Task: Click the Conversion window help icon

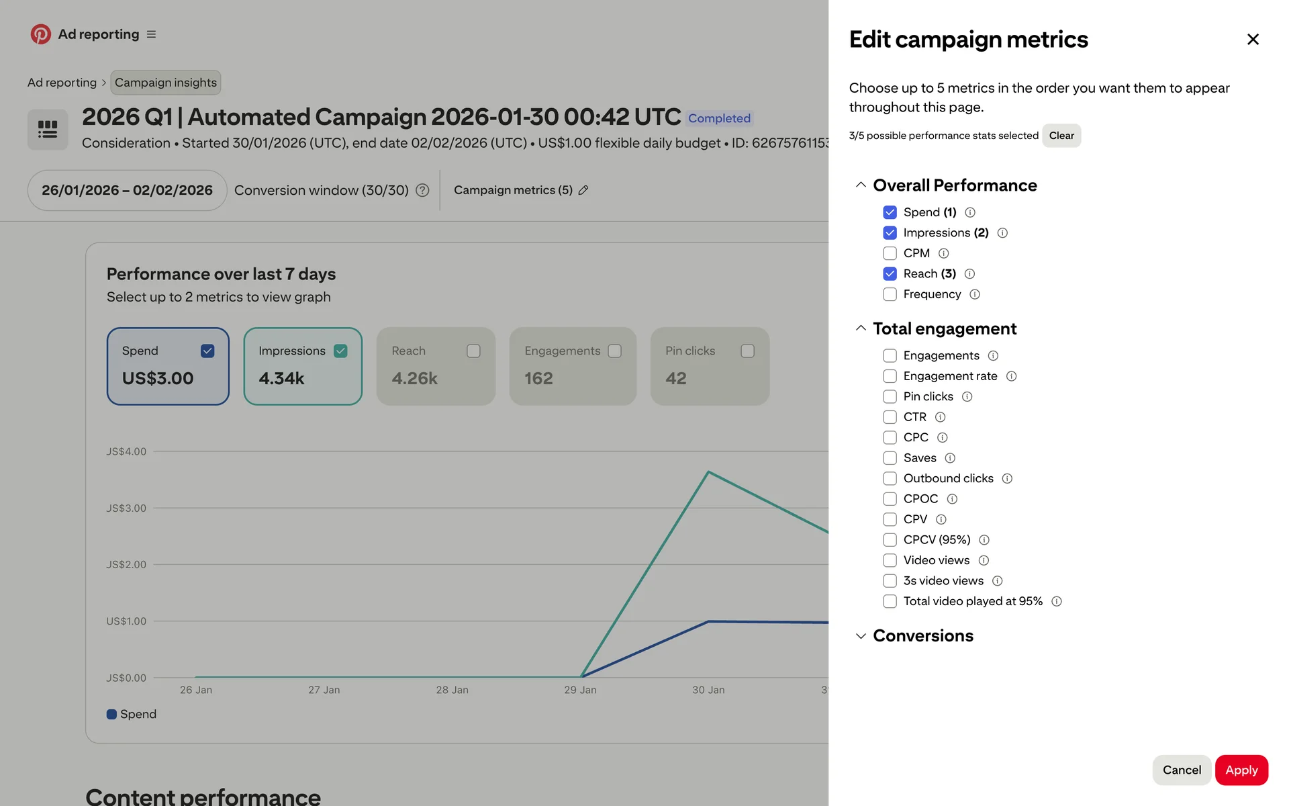Action: click(x=422, y=190)
